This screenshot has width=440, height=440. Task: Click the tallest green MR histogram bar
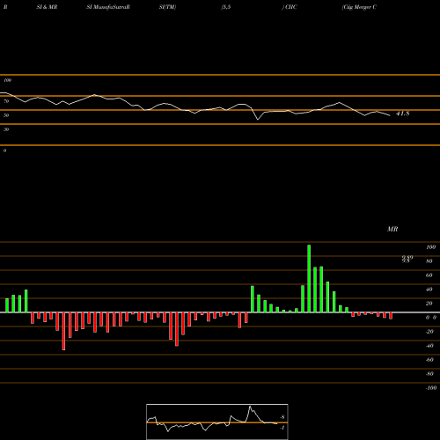[x=309, y=279]
